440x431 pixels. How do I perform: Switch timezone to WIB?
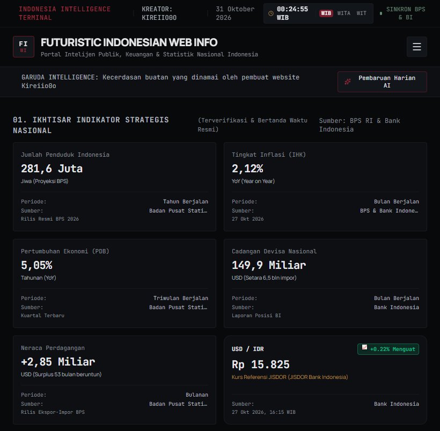point(326,13)
